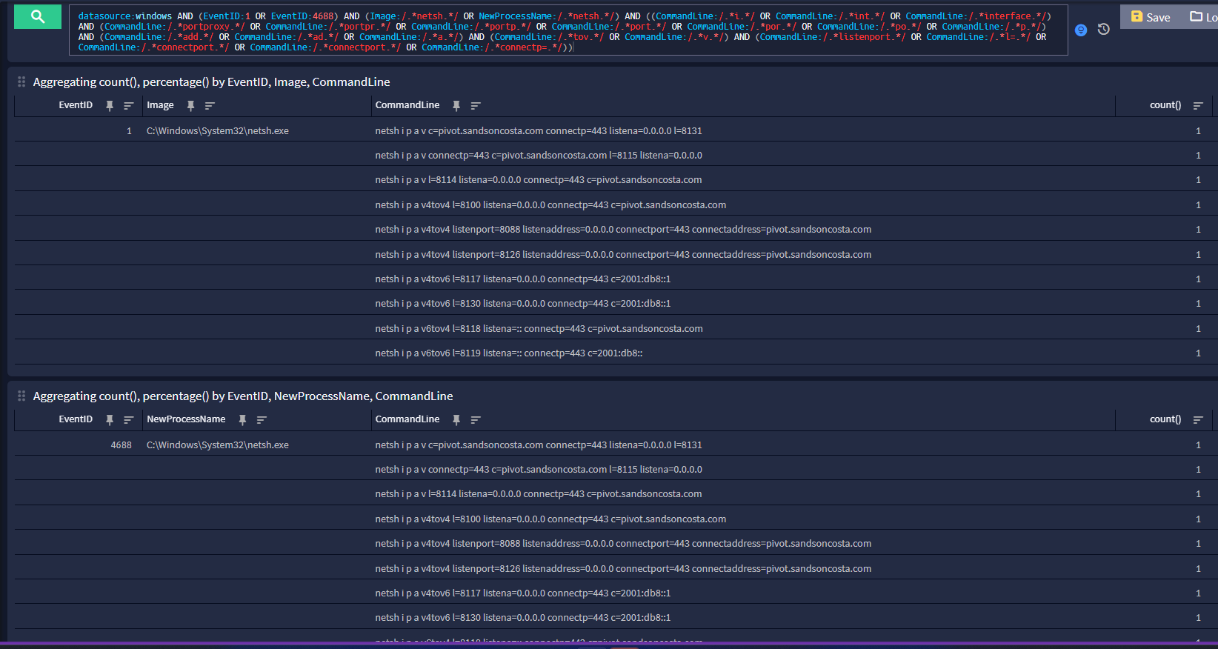Grab the drag handle of the NewProcessName aggregation panel
Screen dimensions: 1218x649
21,396
